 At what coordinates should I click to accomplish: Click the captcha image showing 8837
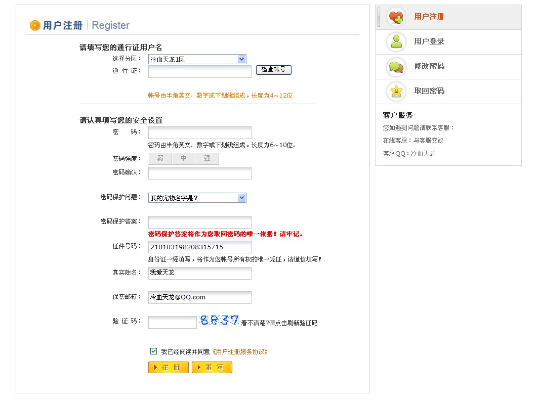(219, 320)
